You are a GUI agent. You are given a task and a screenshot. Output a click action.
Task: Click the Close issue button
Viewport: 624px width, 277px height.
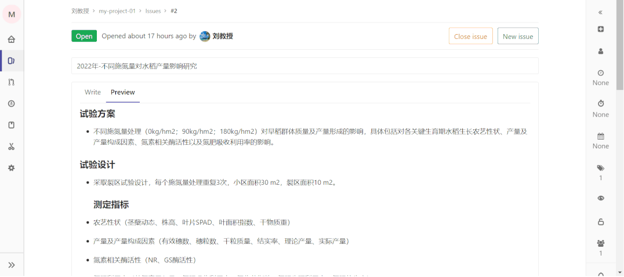[470, 36]
